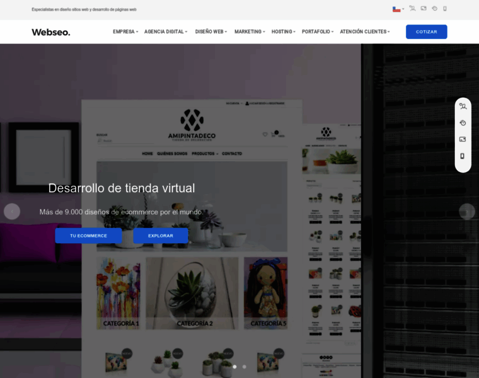Viewport: 479px width, 378px height.
Task: Click the picture icon in floating sidebar
Action: (x=463, y=139)
